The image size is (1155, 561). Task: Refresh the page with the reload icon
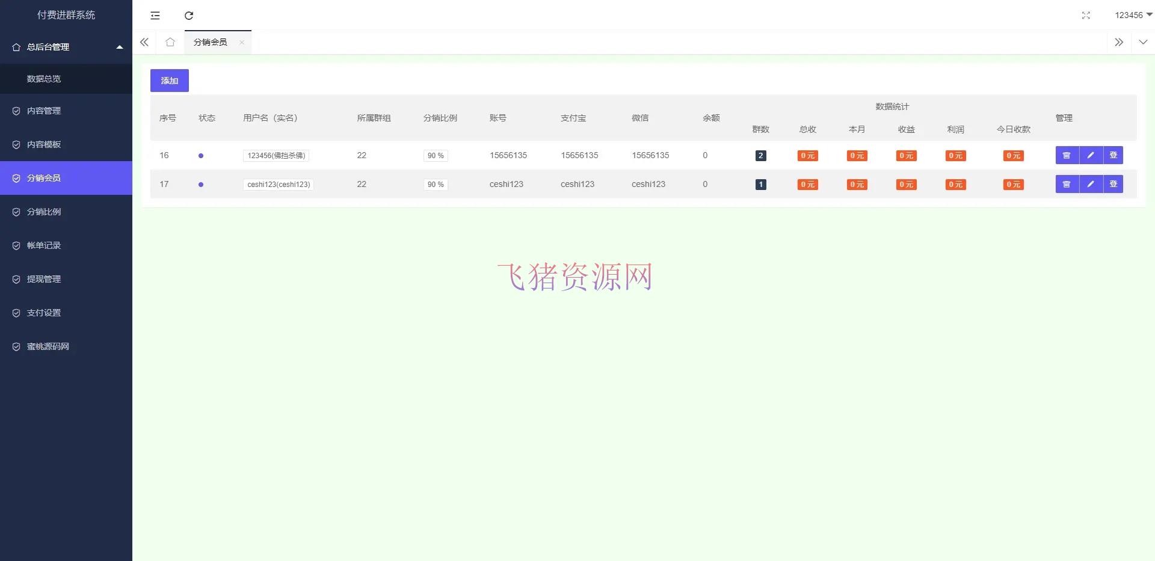click(189, 15)
